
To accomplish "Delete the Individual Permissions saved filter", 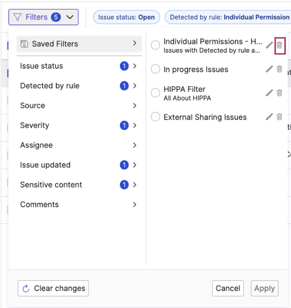I will point(280,45).
